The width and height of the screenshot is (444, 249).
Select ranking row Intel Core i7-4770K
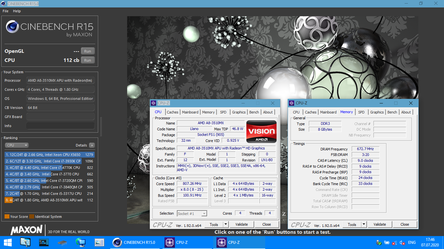[x=50, y=168]
